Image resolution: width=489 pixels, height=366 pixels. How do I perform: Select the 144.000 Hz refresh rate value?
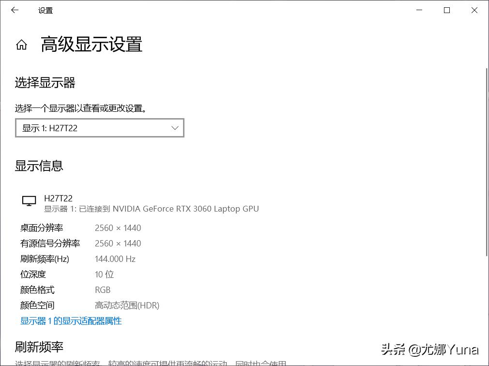pos(115,259)
